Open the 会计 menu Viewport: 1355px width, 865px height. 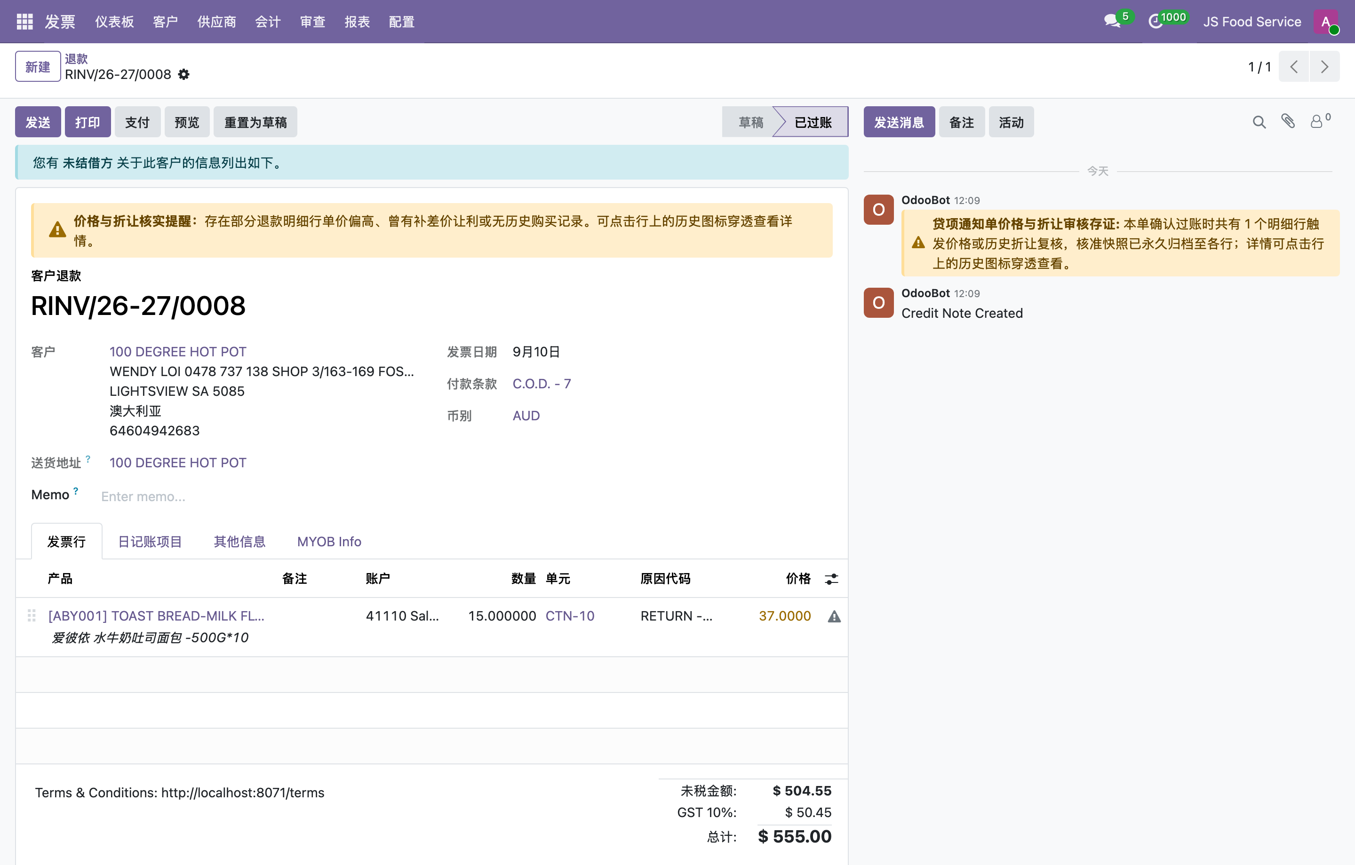(x=268, y=21)
